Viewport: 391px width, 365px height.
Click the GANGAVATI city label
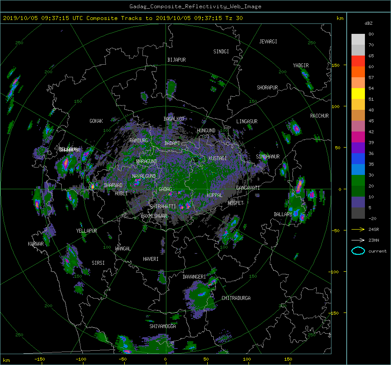[248, 188]
